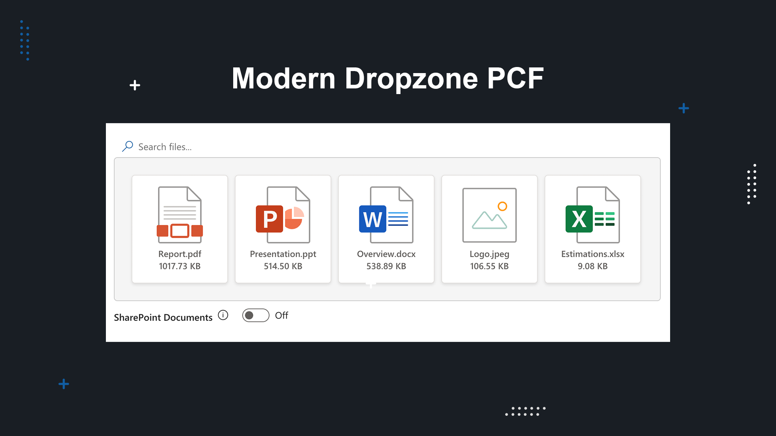
Task: Click the Off label beside the toggle
Action: coord(282,315)
